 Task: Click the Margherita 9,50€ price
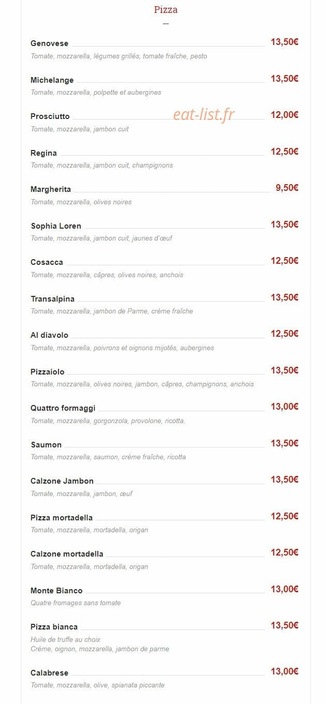coord(287,188)
